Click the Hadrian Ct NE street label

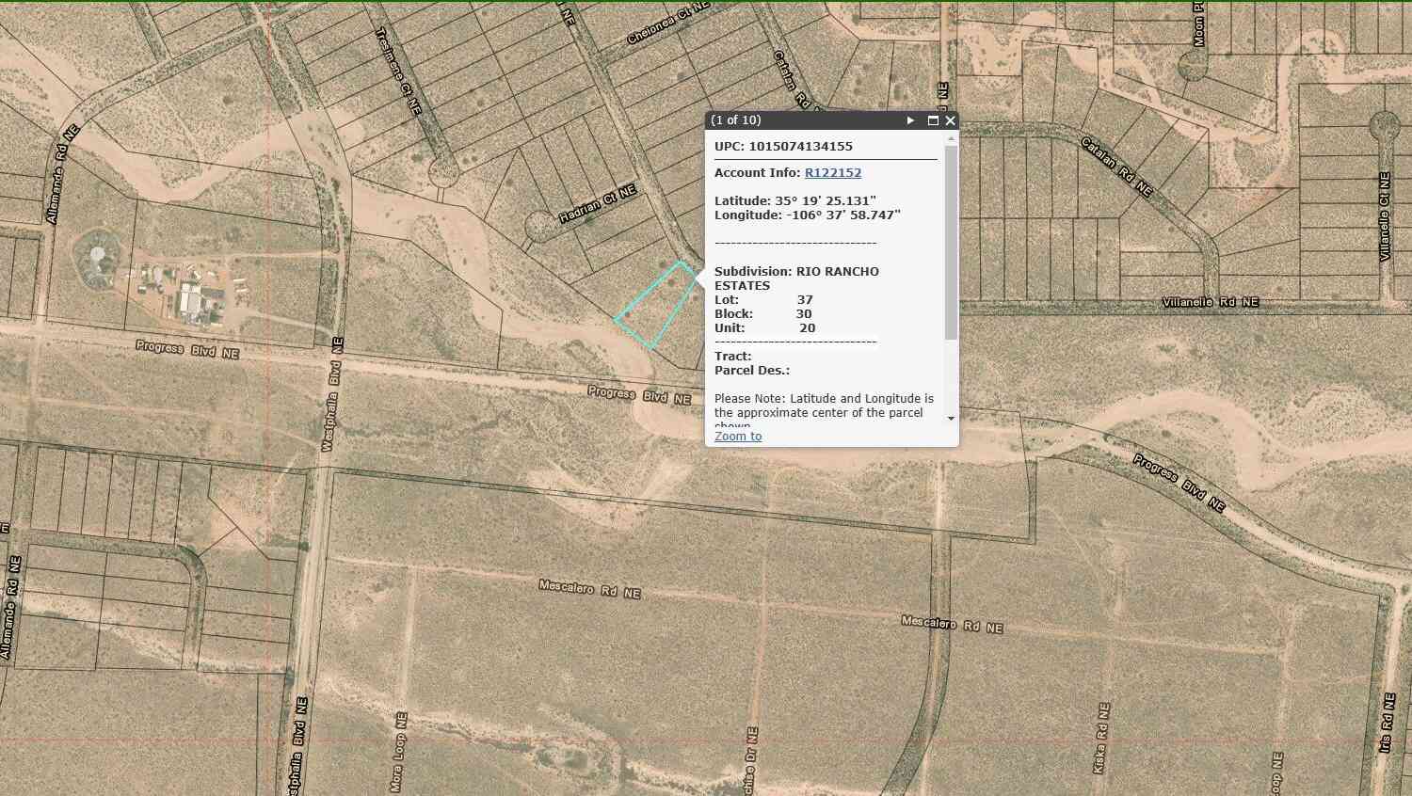coord(598,204)
